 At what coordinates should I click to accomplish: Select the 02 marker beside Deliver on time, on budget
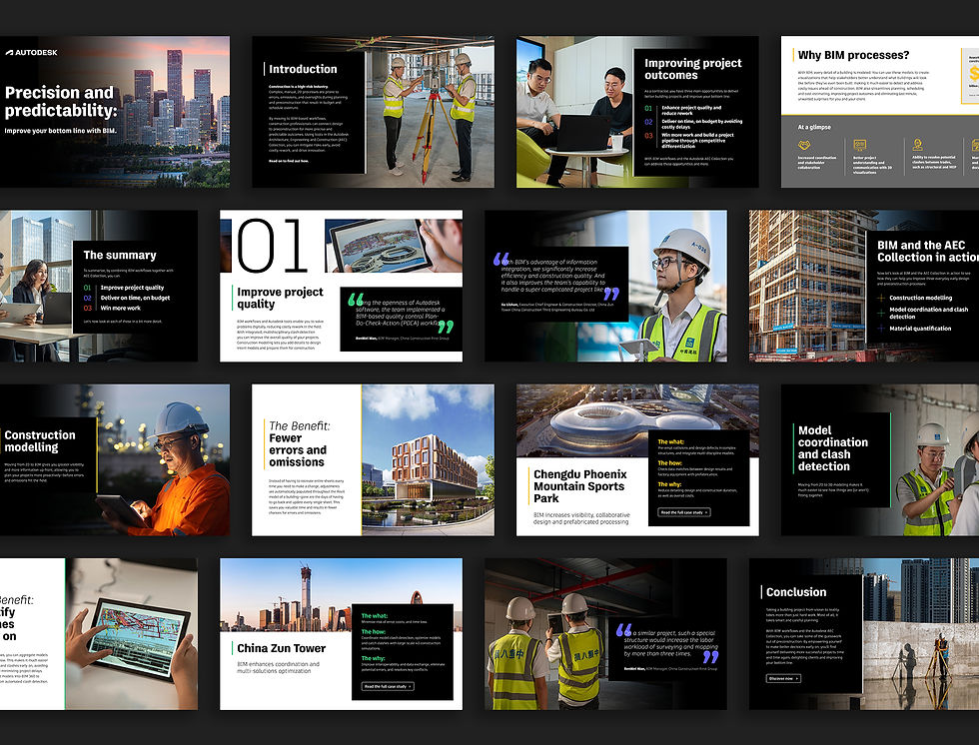pyautogui.click(x=87, y=298)
